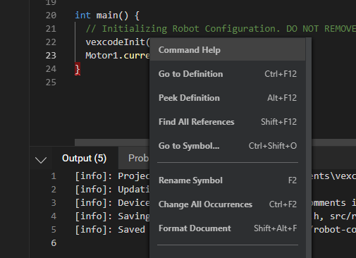
Task: Click editor line number 21
Action: 51,29
